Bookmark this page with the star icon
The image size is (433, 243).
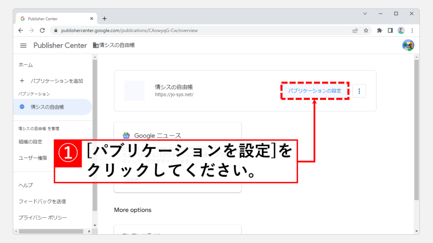(x=366, y=30)
